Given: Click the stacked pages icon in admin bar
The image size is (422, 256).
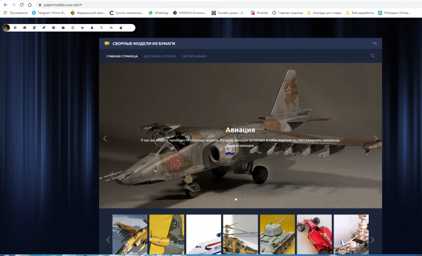Looking at the screenshot, I should pos(44,28).
